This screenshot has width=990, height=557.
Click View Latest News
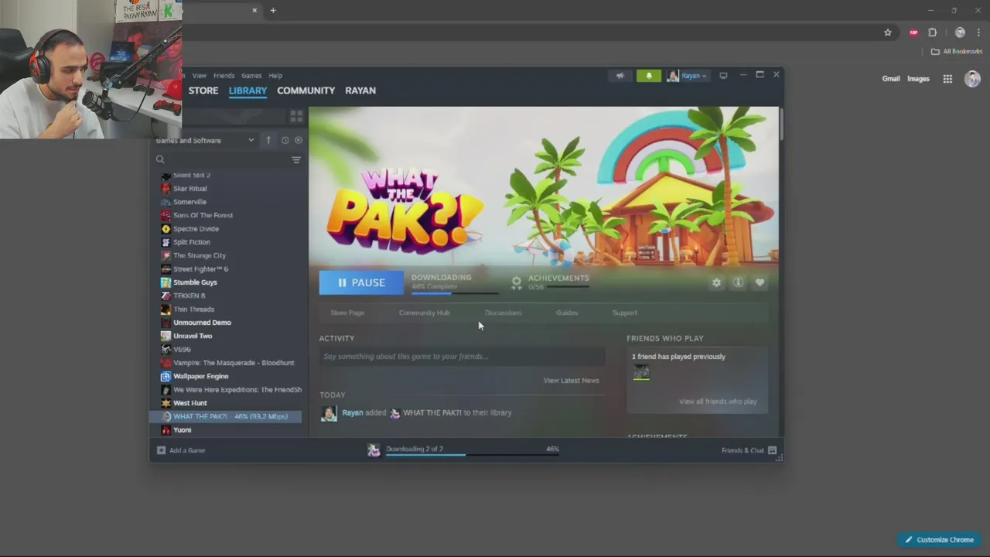(571, 381)
